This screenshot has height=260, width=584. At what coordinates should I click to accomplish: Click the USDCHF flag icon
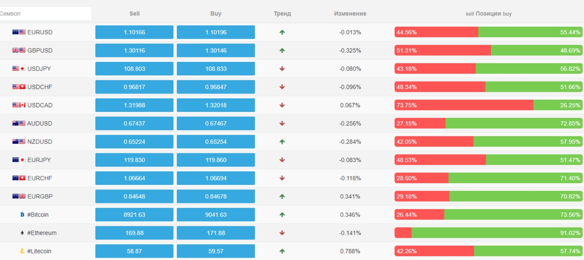tap(19, 87)
